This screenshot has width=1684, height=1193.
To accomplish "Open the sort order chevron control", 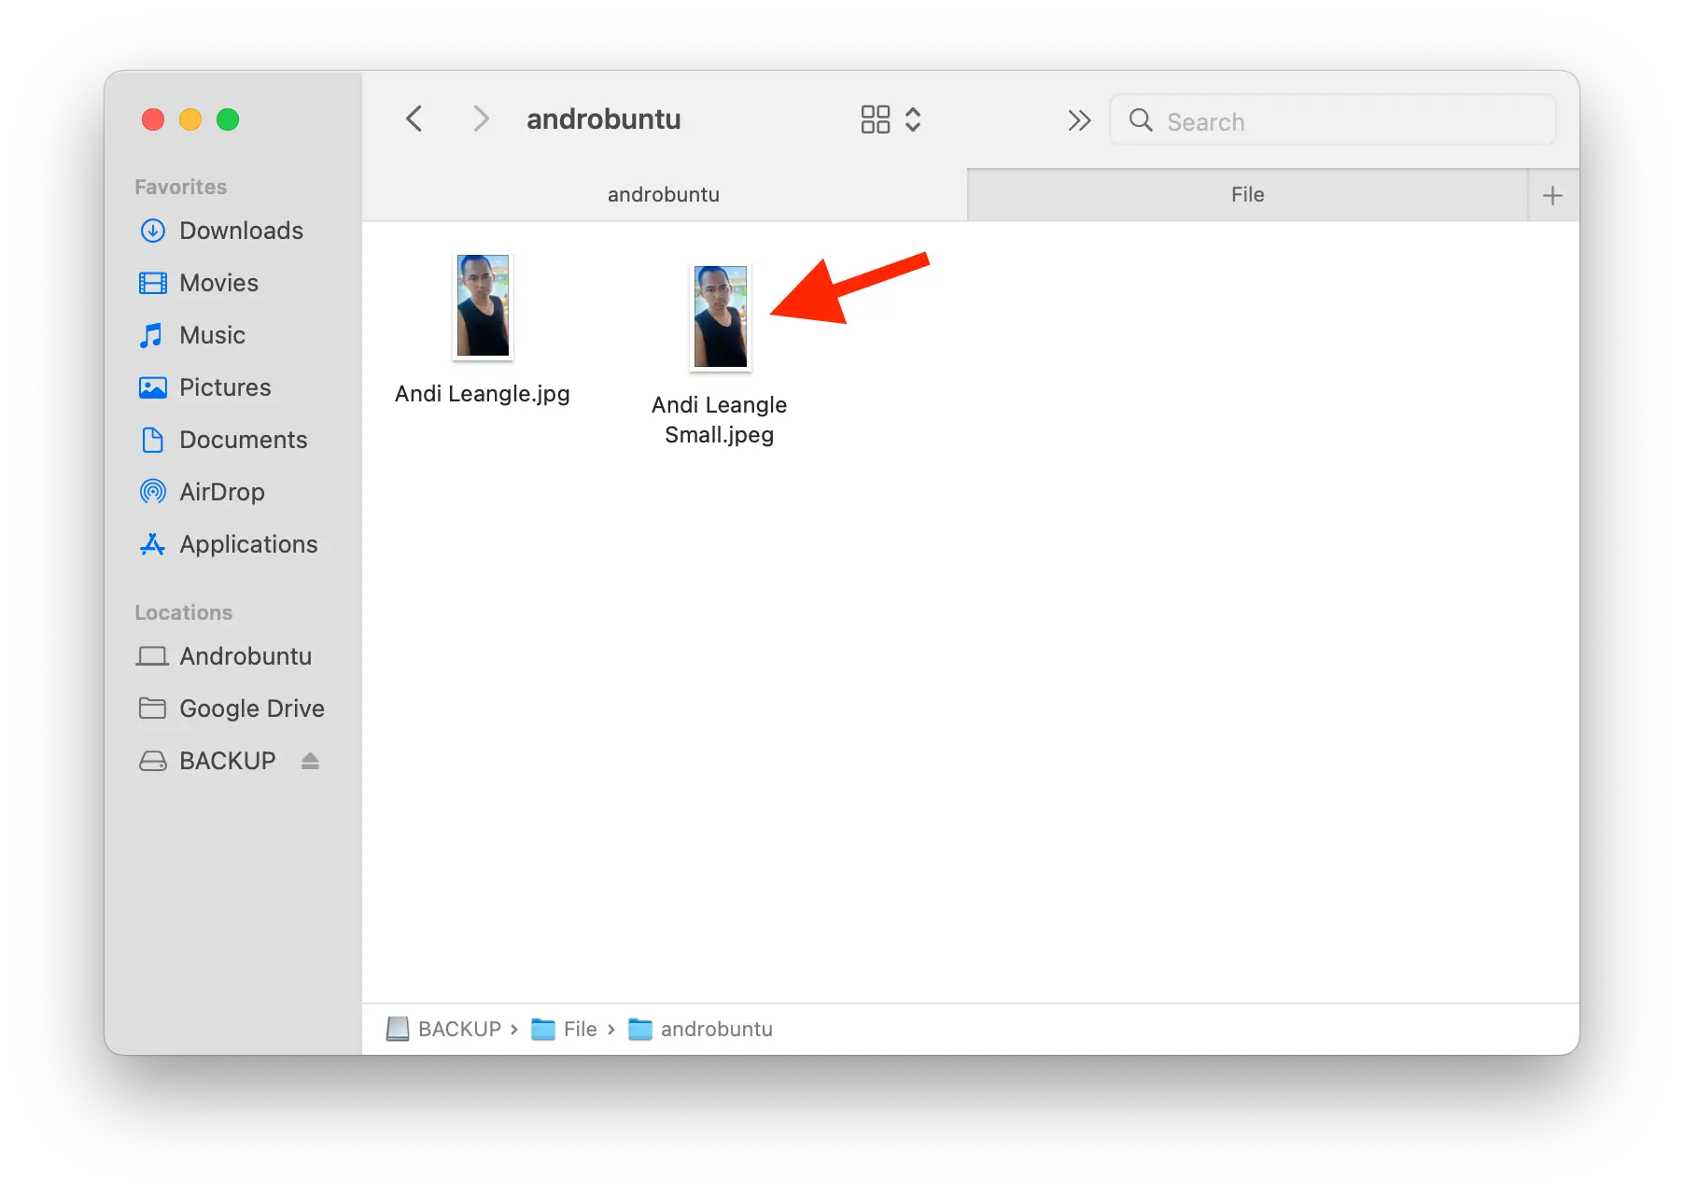I will coord(914,119).
